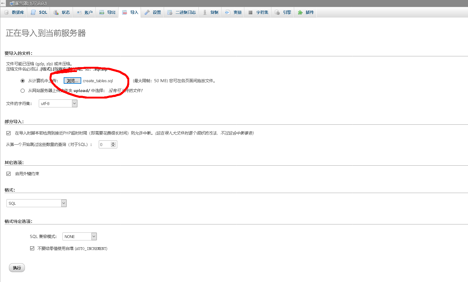
Task: Expand the SQL compatibility mode NONE dropdown
Action: coord(79,236)
